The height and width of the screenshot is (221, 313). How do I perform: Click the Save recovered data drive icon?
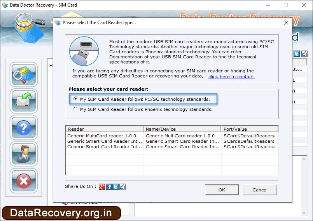coord(24,101)
